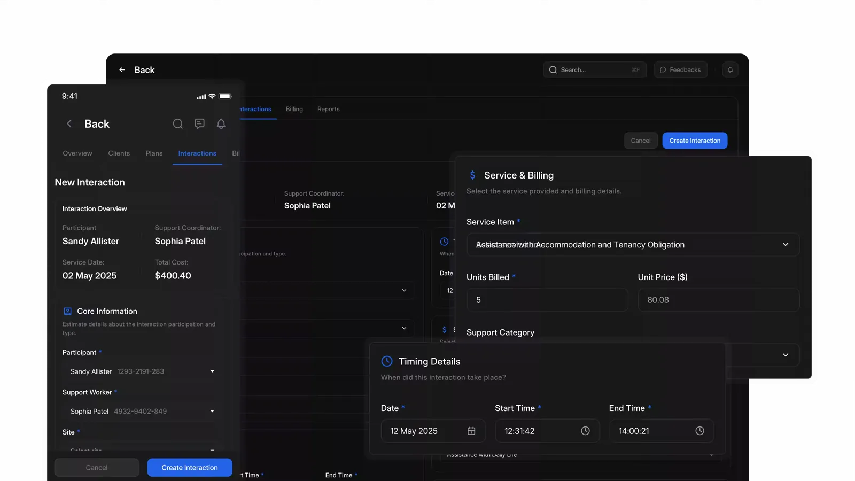Open mobile notifications bell
855x481 pixels.
(221, 124)
